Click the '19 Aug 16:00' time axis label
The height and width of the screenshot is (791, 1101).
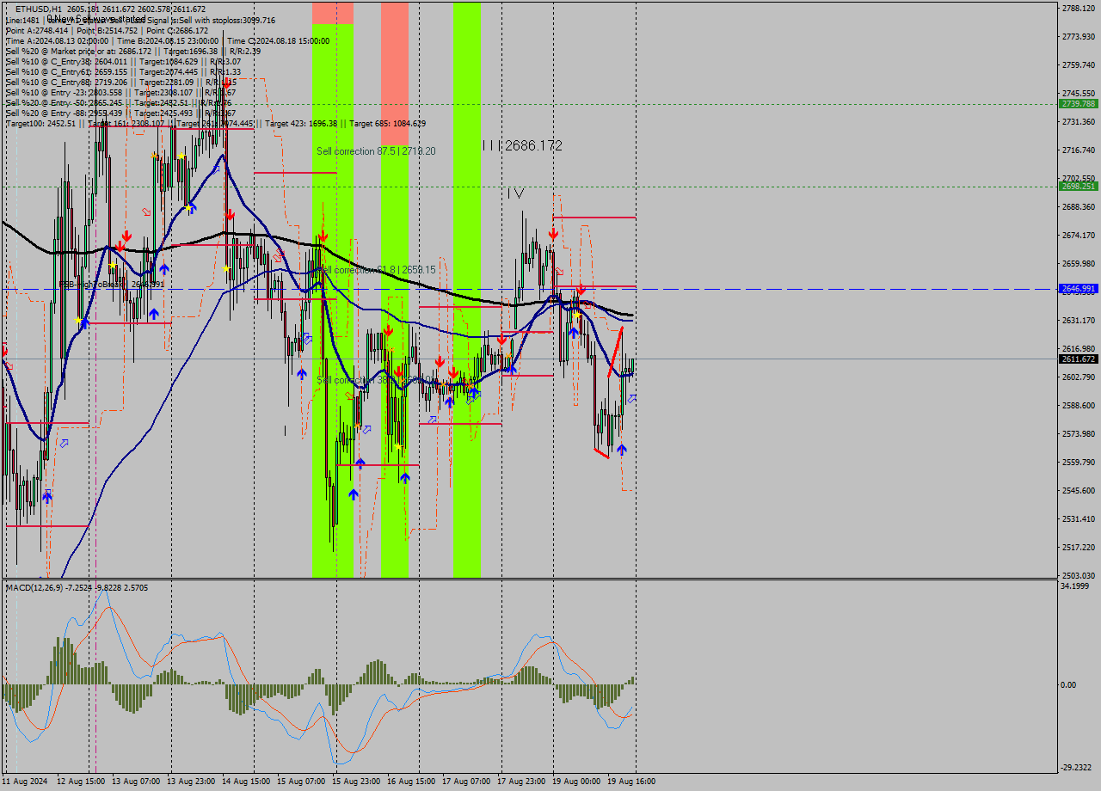point(631,782)
